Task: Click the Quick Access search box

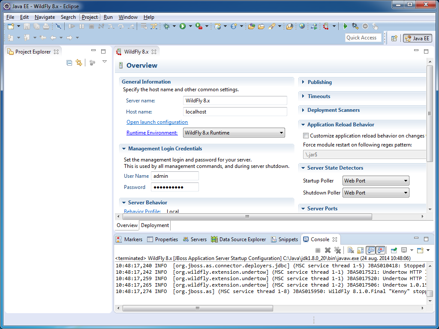Action: pos(363,38)
